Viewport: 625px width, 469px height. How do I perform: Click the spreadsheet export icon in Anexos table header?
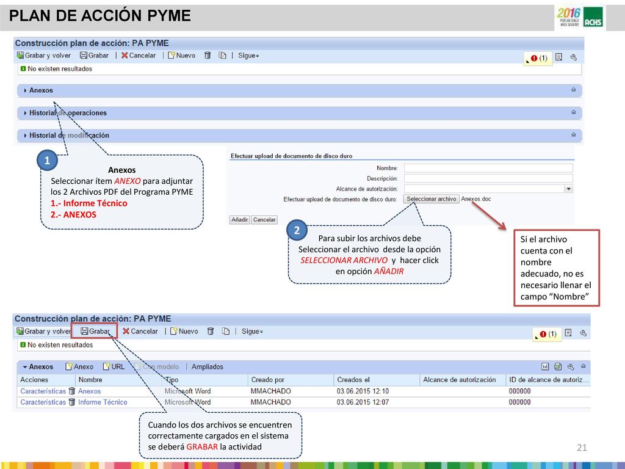558,366
